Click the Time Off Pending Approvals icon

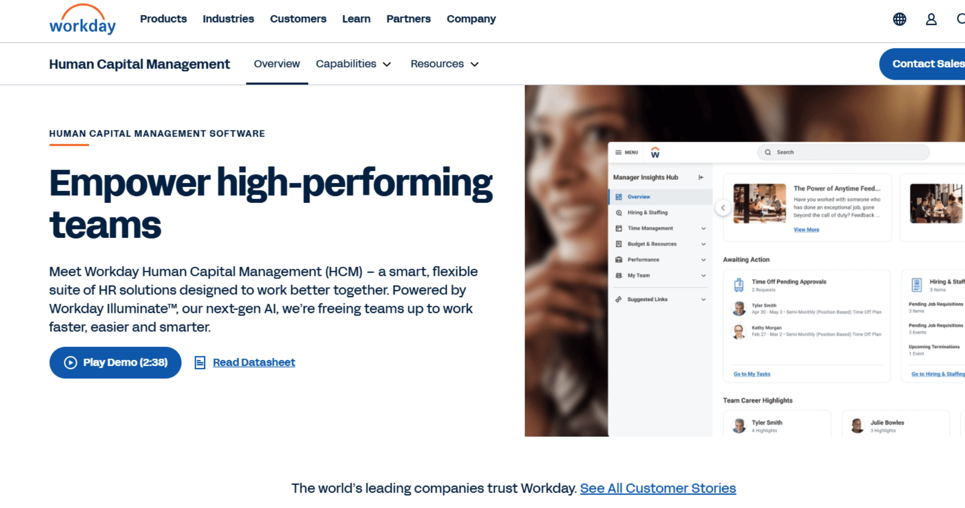coord(739,285)
